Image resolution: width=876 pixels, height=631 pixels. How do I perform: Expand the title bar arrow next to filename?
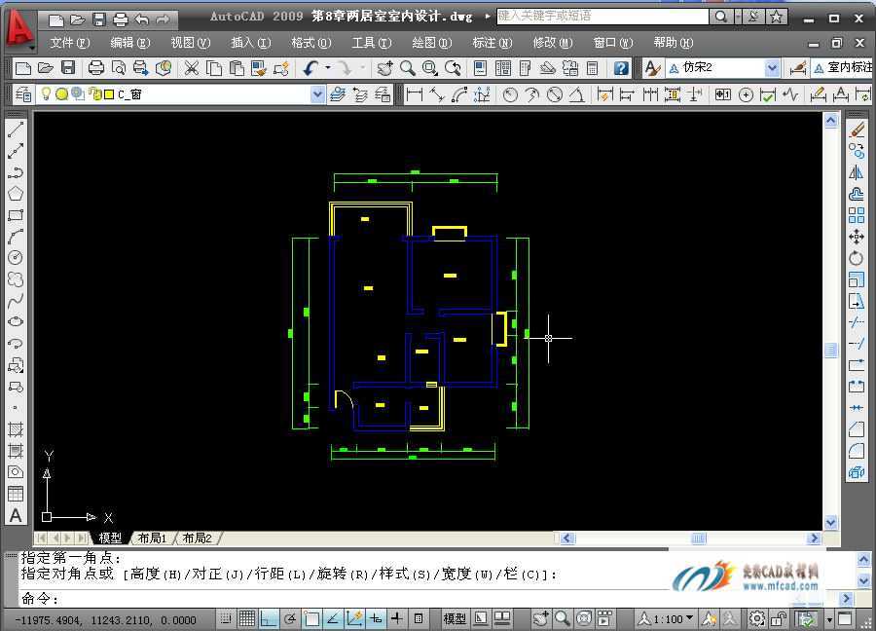click(488, 17)
